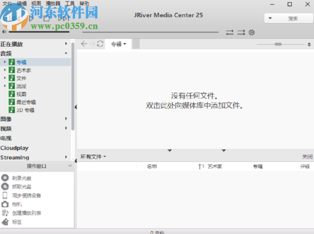314x234 pixels.
Task: Click the 标签 tag icon
Action: [x=5, y=222]
